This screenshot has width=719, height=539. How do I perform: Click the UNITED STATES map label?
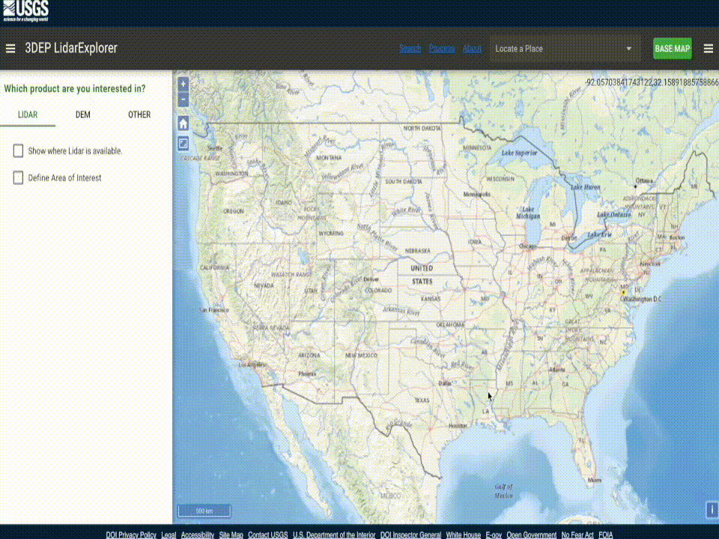(422, 275)
